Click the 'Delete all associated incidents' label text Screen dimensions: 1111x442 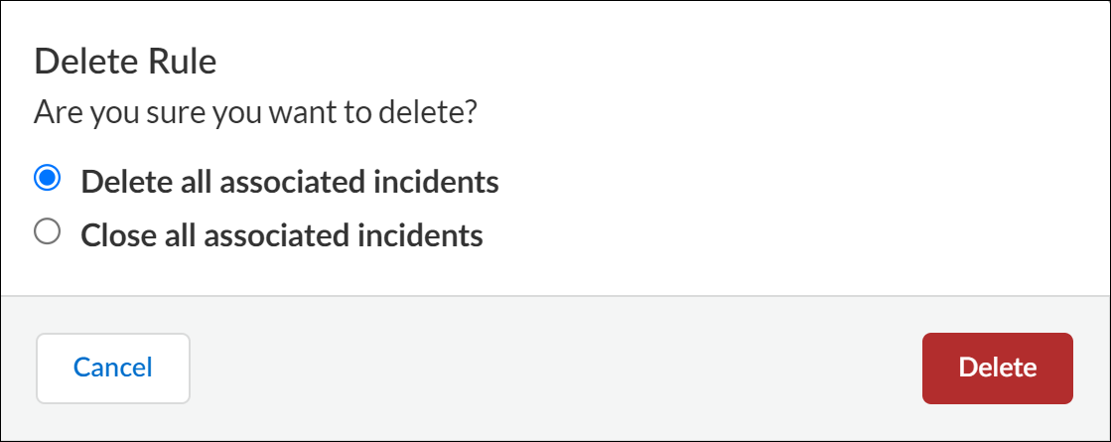coord(289,182)
